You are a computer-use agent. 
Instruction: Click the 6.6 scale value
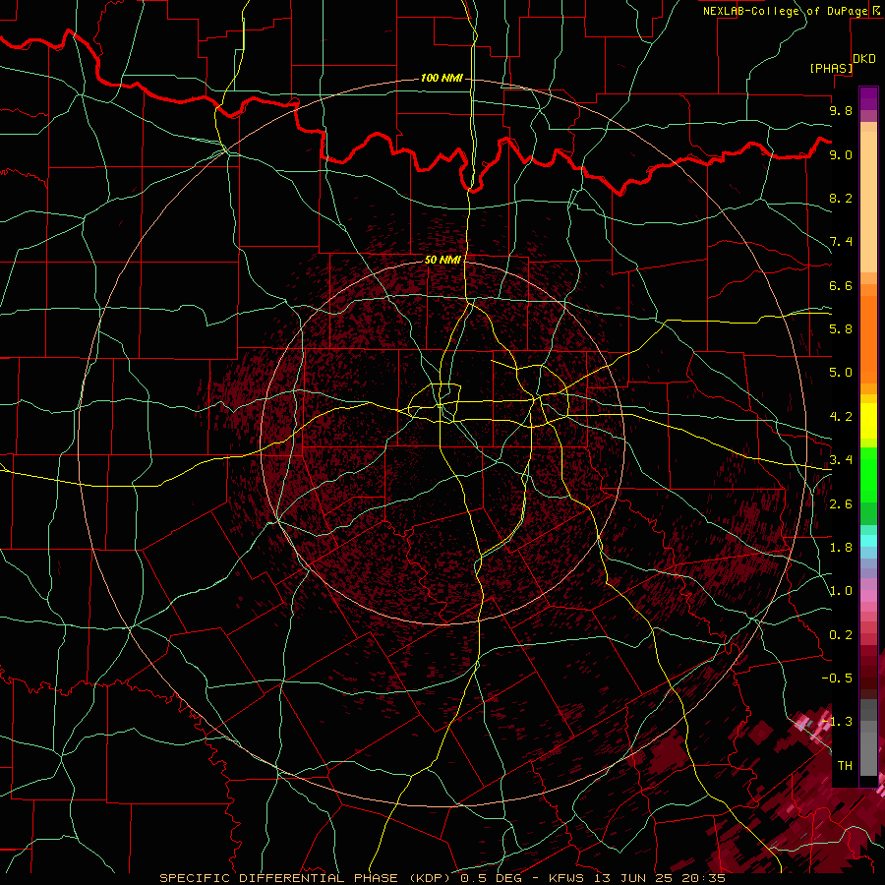pyautogui.click(x=841, y=285)
